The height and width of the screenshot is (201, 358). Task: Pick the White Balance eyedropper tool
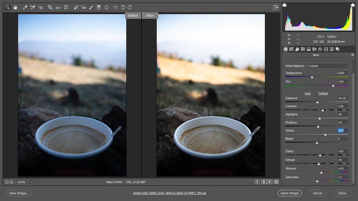click(x=25, y=7)
